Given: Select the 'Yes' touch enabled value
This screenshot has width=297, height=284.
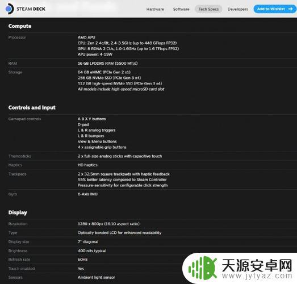Looking at the screenshot, I should pos(81,269).
